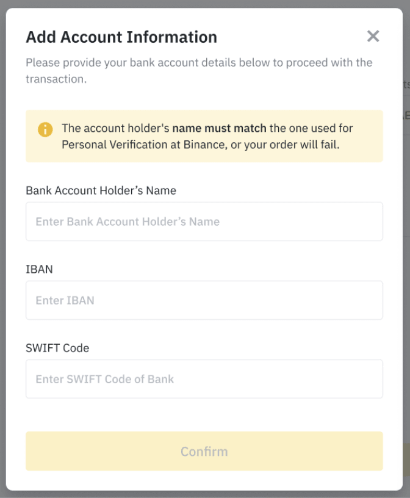Click the "Enter Bank Account Holder's Name" placeholder

128,222
